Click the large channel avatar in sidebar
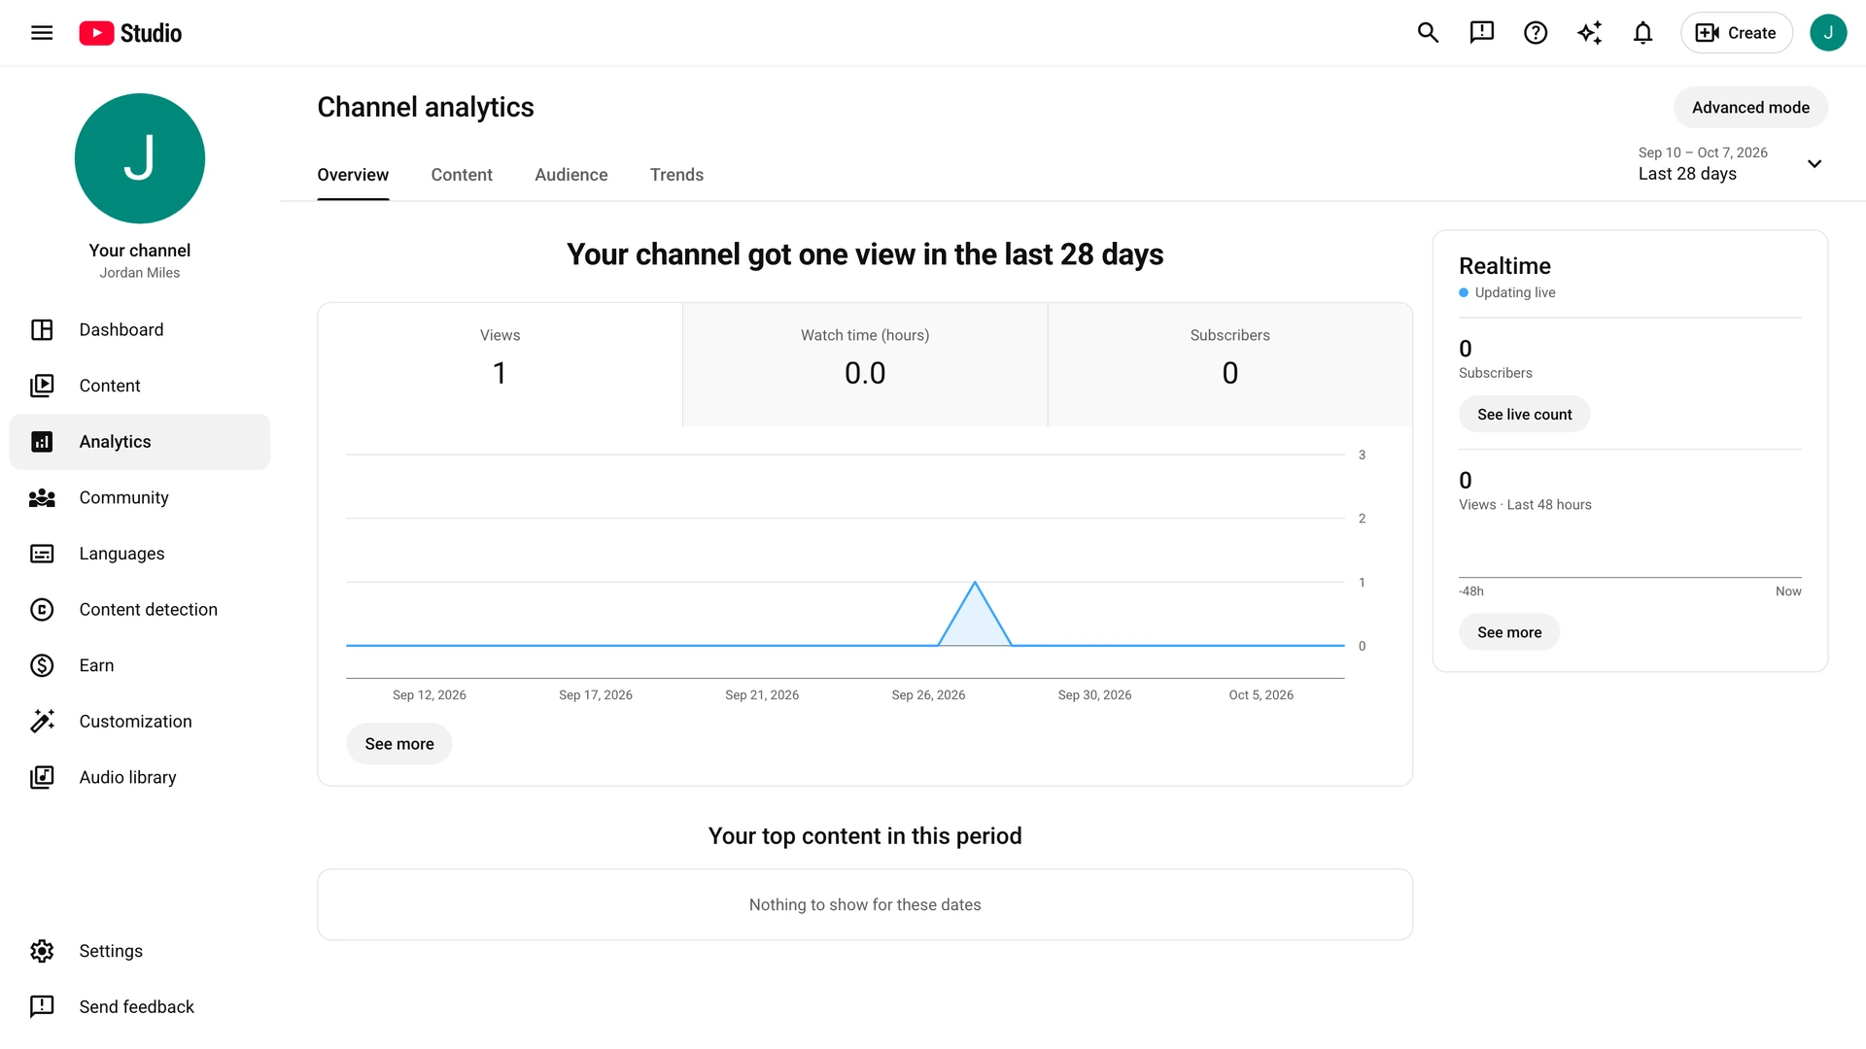This screenshot has height=1049, width=1866. point(140,158)
